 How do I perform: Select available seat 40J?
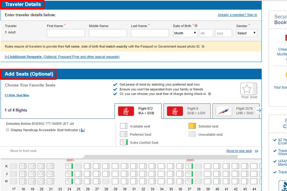point(217,174)
